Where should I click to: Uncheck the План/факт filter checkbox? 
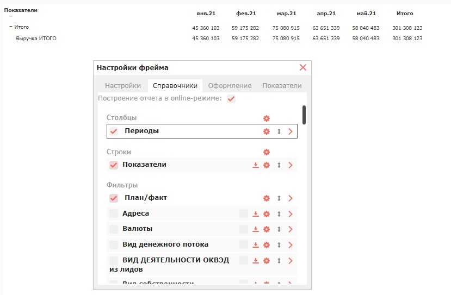click(114, 198)
